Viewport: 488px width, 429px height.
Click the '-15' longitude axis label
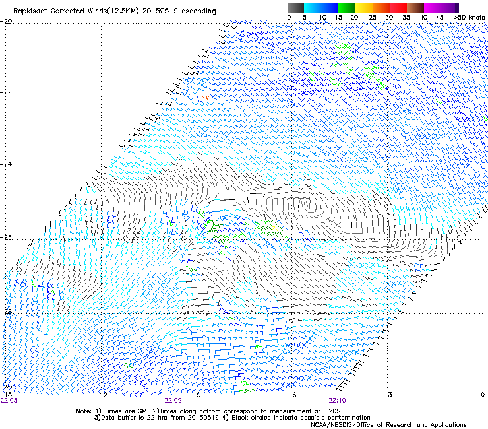tap(6, 395)
